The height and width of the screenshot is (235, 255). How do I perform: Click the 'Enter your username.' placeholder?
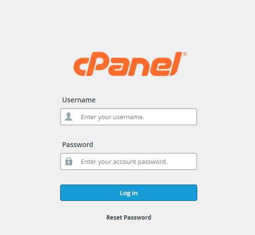click(x=113, y=117)
